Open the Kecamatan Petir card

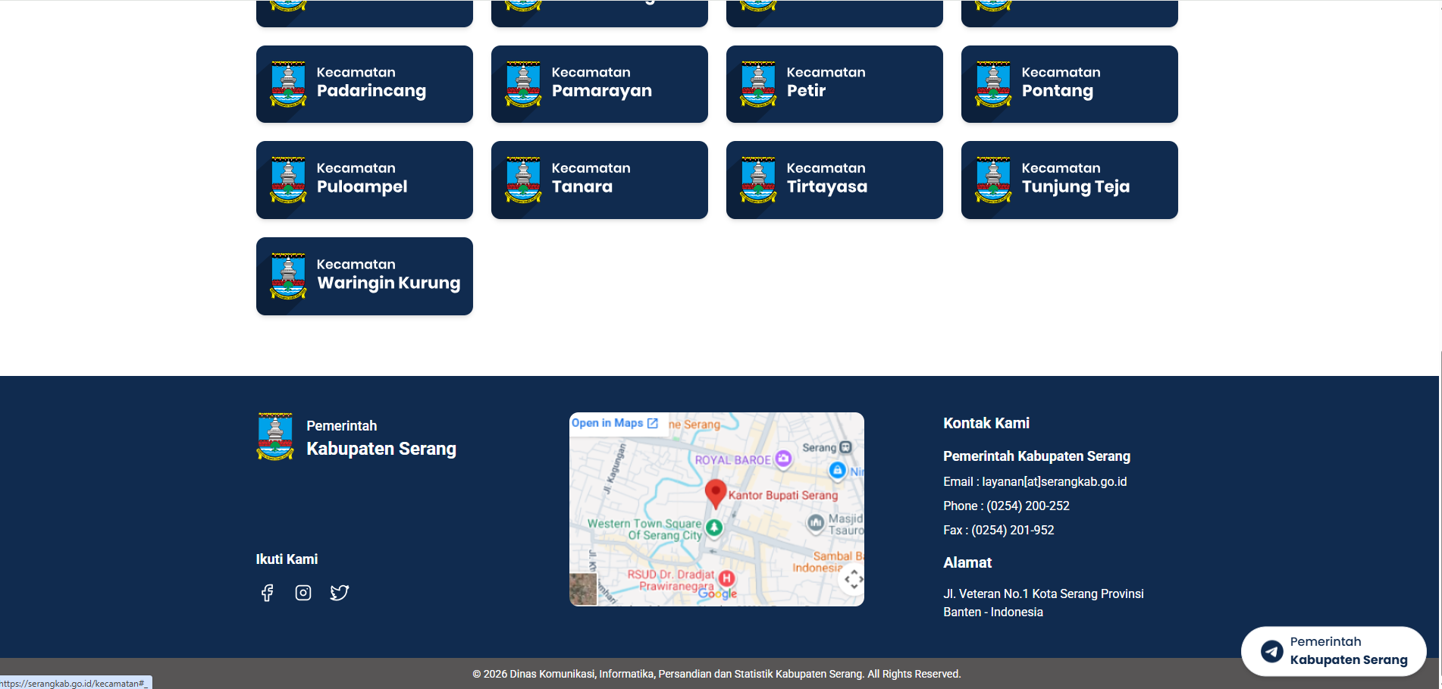point(835,84)
